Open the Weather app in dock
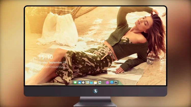 pyautogui.click(x=79, y=82)
